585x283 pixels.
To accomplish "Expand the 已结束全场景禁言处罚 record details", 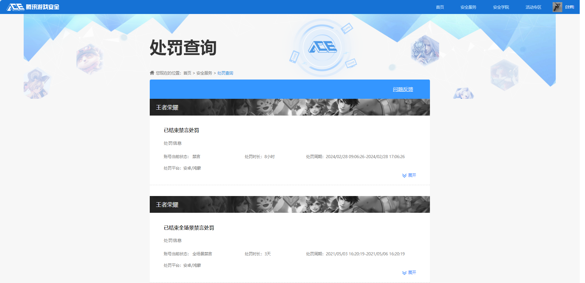I will (x=409, y=272).
